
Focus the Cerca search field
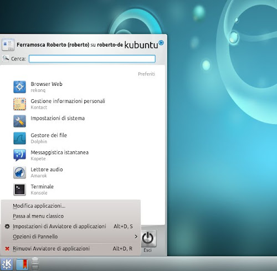click(x=92, y=59)
